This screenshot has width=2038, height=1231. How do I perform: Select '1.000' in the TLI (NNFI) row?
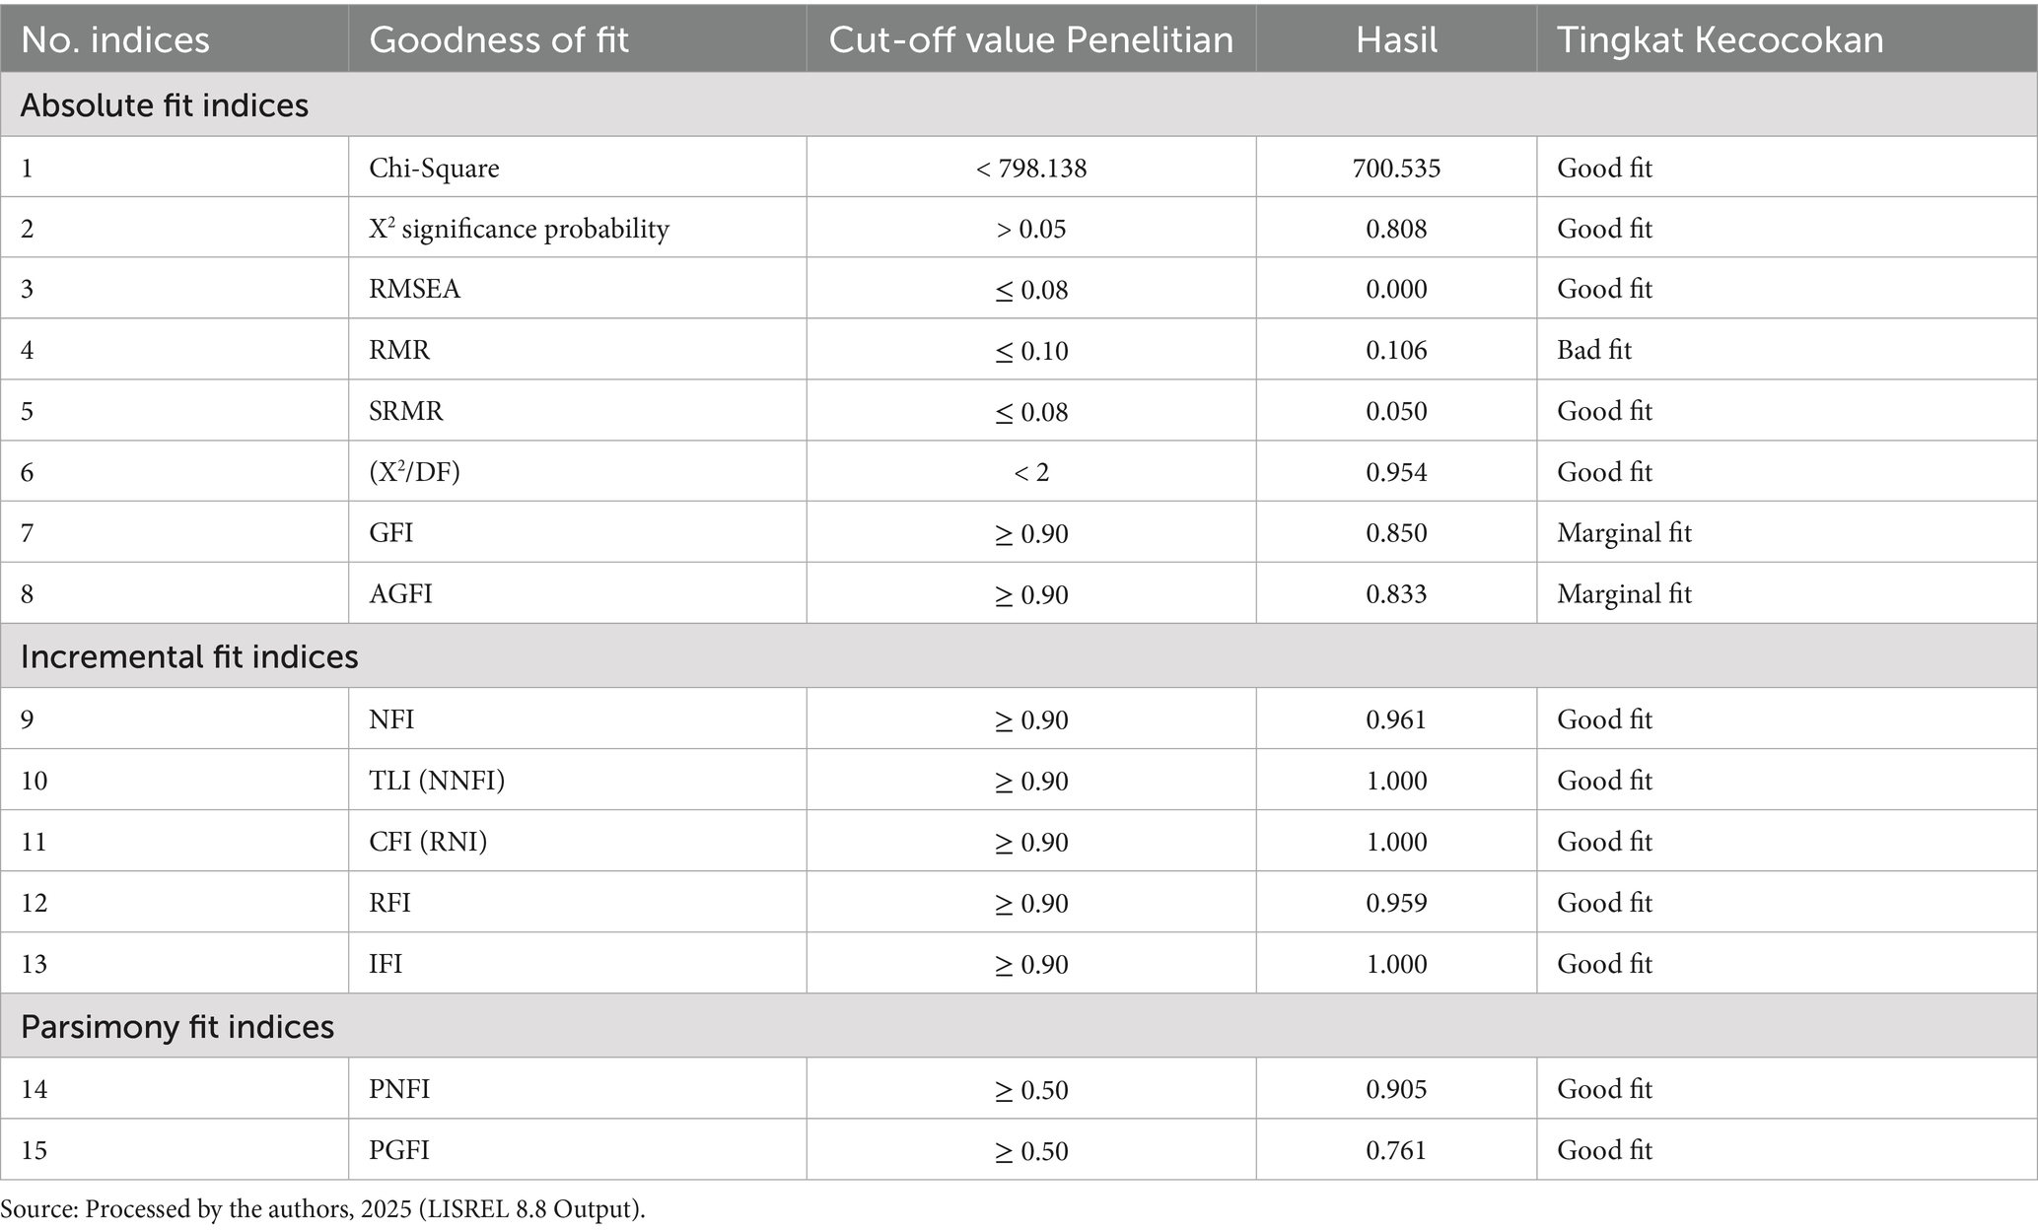click(1396, 781)
